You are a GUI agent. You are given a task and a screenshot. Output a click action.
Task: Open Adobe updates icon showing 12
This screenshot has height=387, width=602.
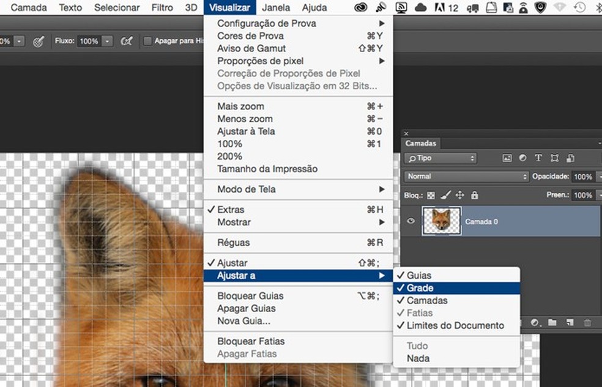(447, 7)
